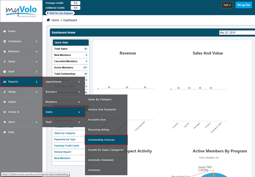This screenshot has height=177, width=255.
Task: Select Outstanding Invoices from Sales submenu
Action: pyautogui.click(x=106, y=140)
